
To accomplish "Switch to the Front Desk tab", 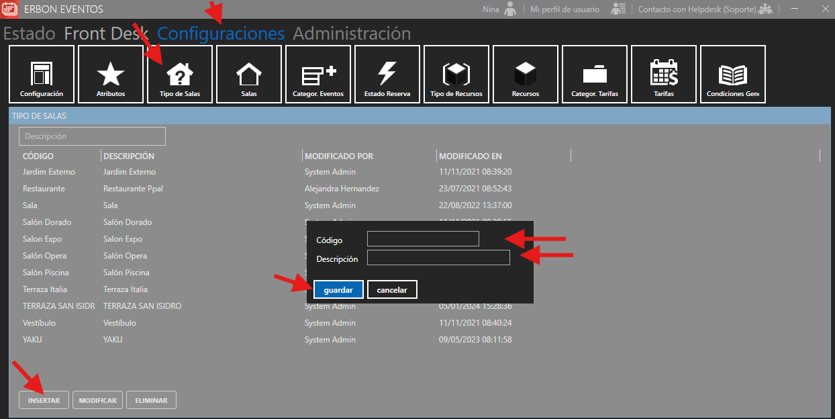I will coord(106,34).
